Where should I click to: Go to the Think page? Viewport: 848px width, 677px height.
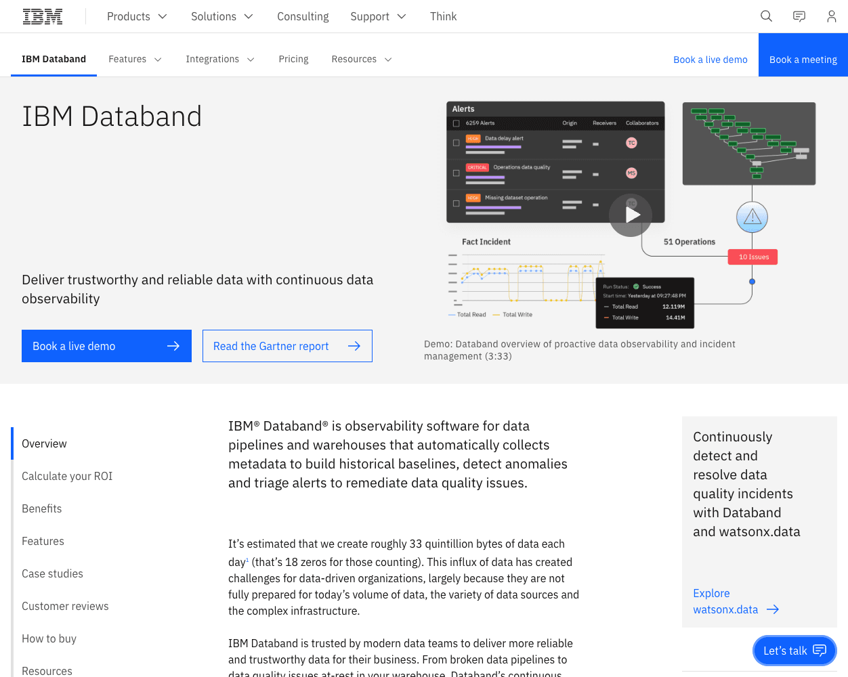(x=443, y=16)
